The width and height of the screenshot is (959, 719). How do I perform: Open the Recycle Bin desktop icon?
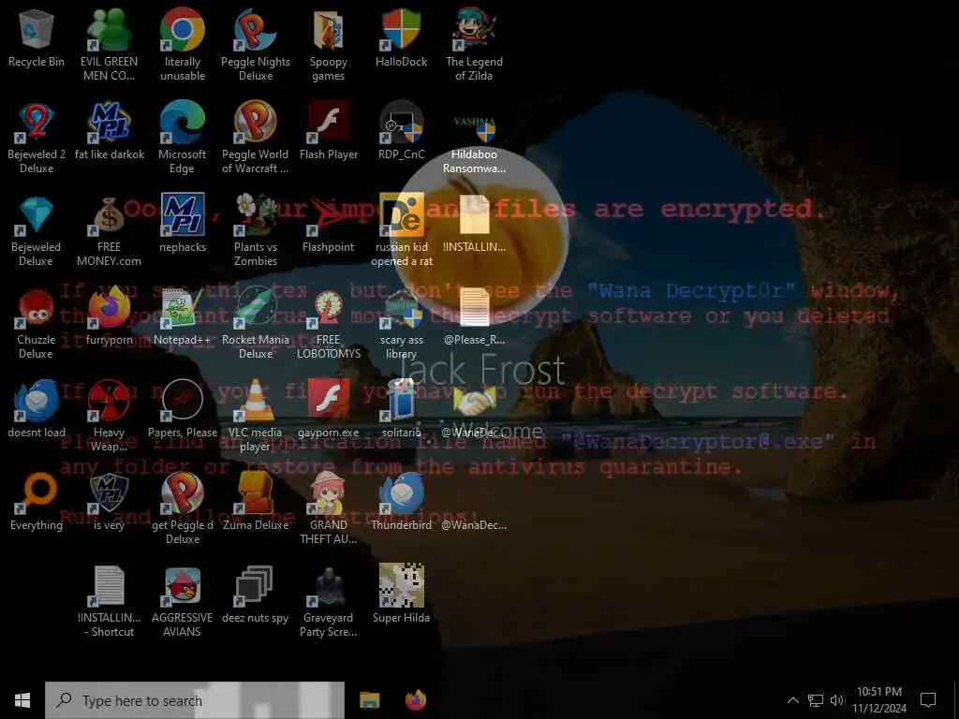coord(37,38)
